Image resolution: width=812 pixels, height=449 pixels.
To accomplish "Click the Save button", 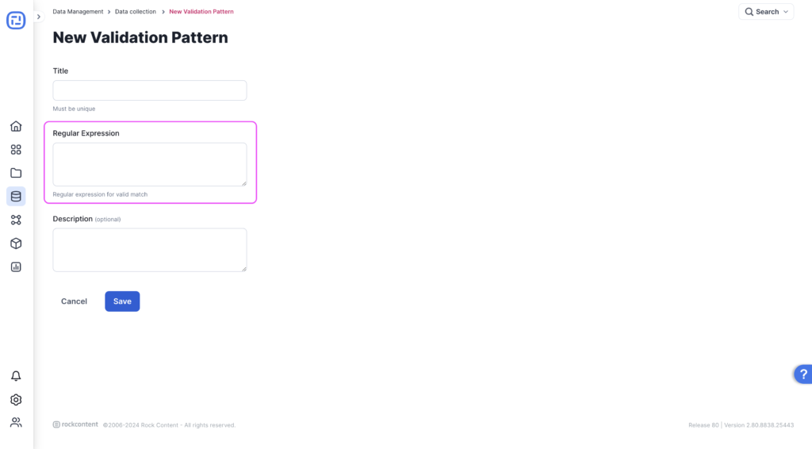I will click(x=122, y=301).
